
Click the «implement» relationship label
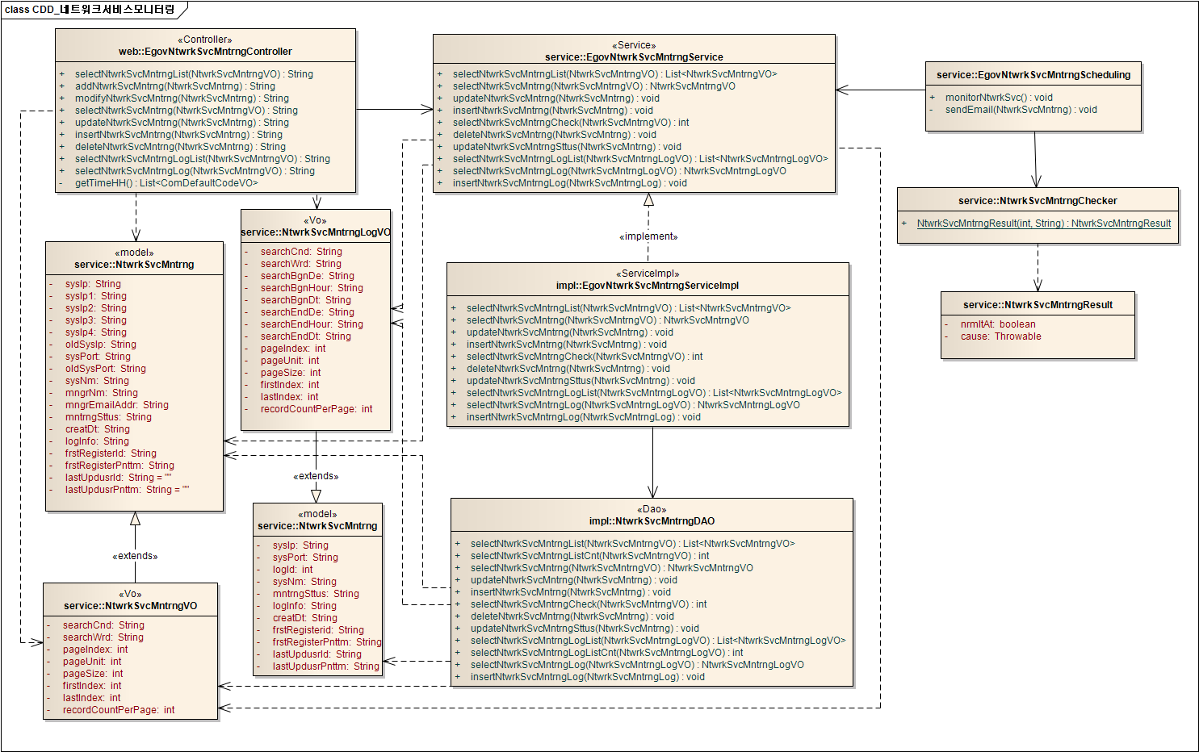pos(648,236)
